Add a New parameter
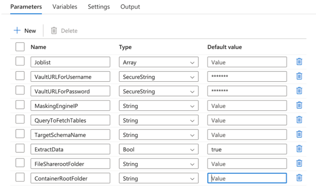316x193 pixels. pos(25,30)
